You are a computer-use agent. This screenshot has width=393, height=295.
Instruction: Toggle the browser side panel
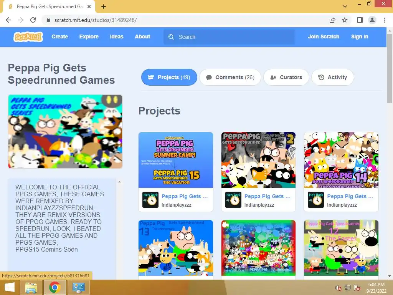[360, 20]
